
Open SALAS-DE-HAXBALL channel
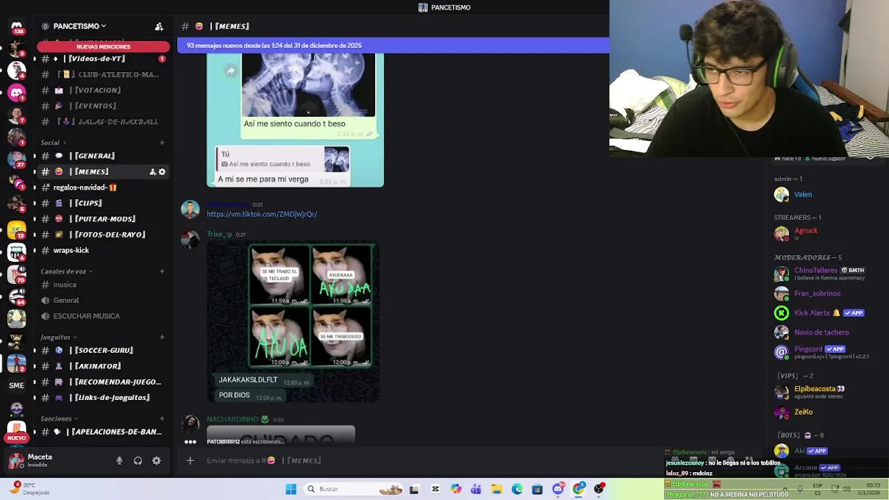(103, 122)
